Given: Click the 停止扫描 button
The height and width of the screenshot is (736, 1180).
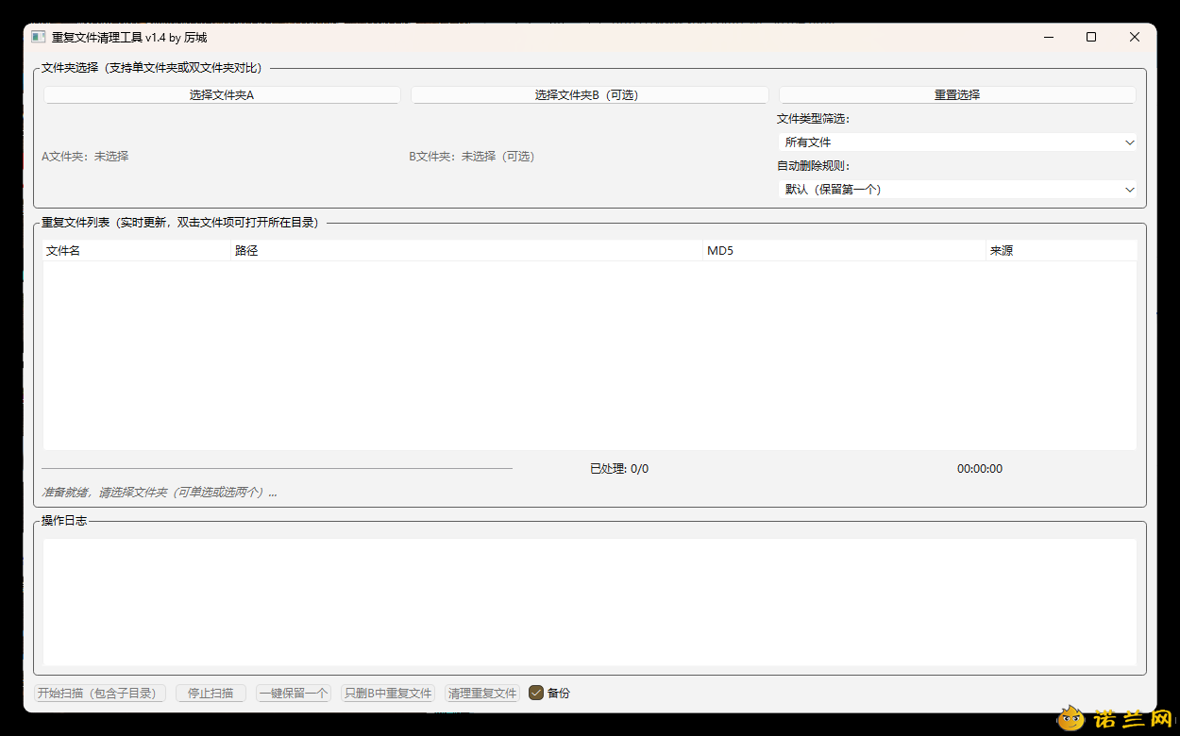Looking at the screenshot, I should coord(211,694).
